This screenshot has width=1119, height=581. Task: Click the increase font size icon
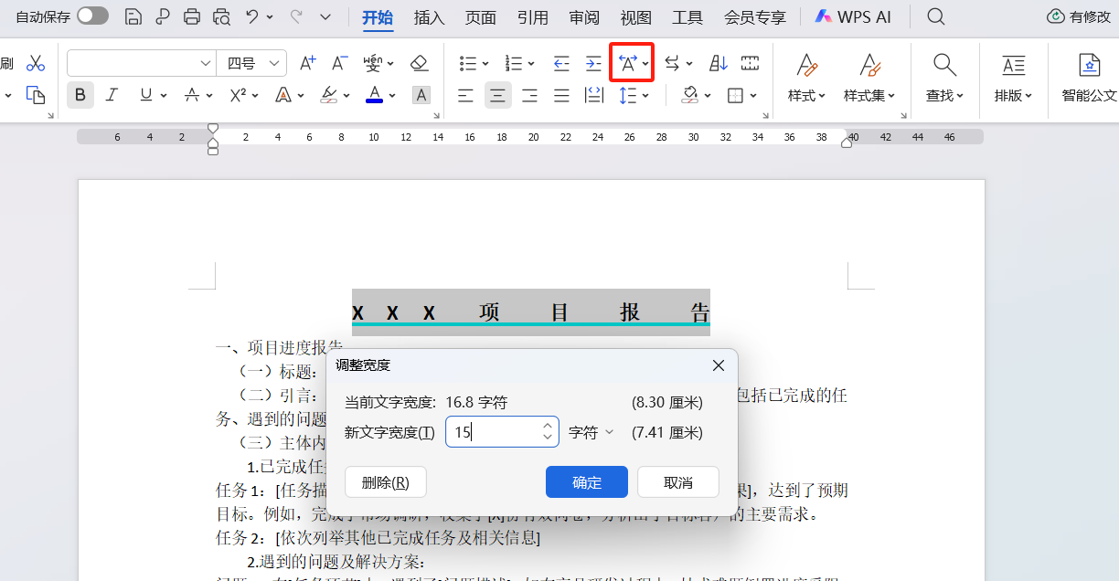click(x=307, y=63)
